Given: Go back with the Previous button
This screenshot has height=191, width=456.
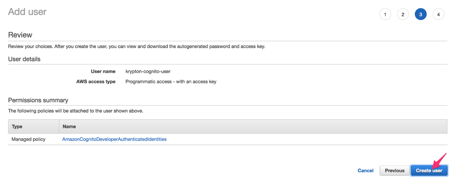Looking at the screenshot, I should click(x=395, y=171).
